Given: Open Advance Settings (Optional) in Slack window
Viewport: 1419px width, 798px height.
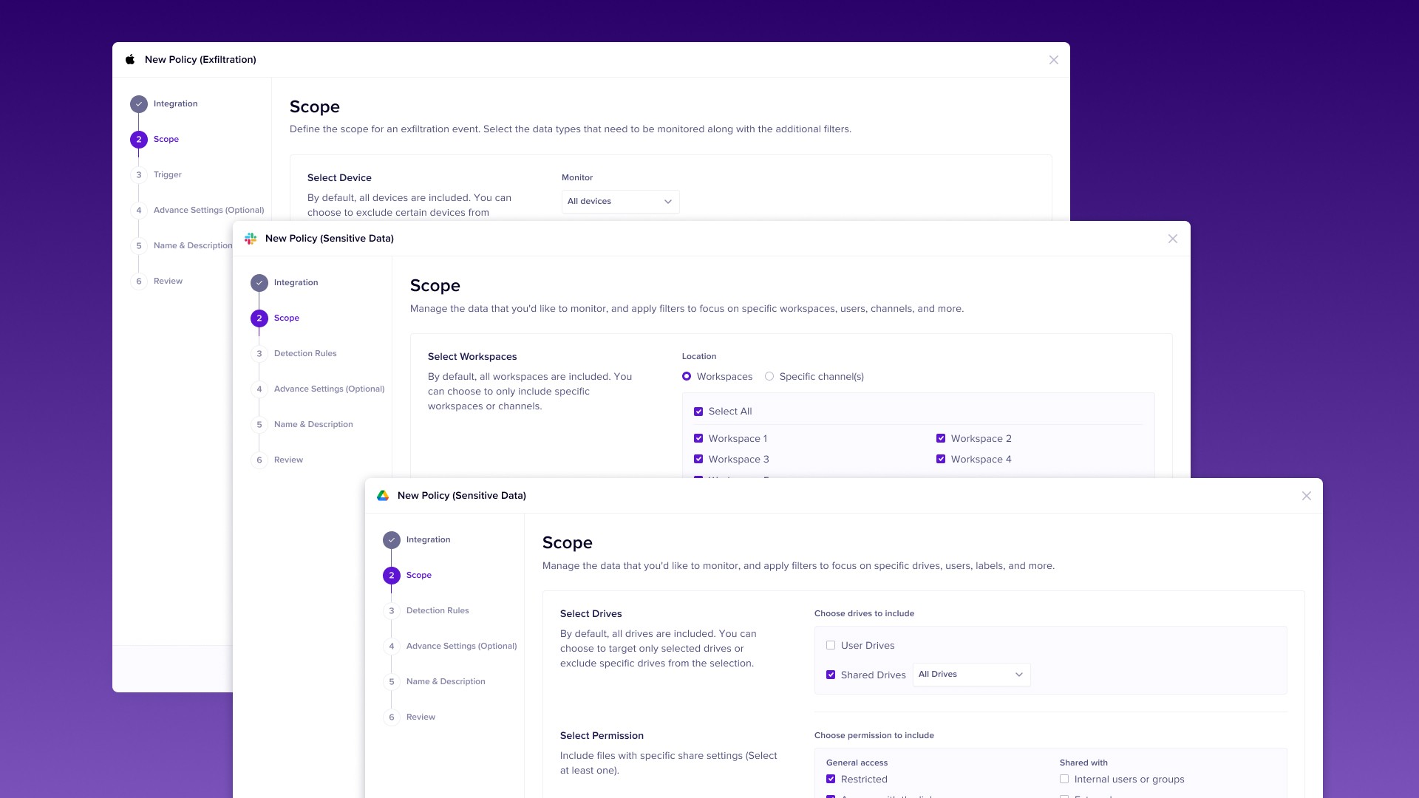Looking at the screenshot, I should 329,389.
